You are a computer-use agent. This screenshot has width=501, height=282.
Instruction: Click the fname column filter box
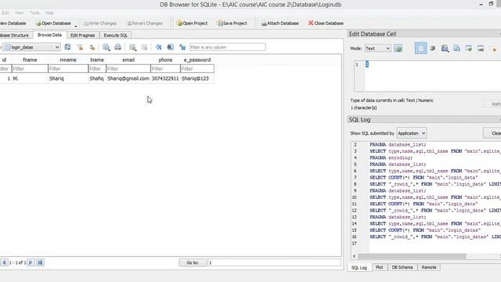(30, 69)
